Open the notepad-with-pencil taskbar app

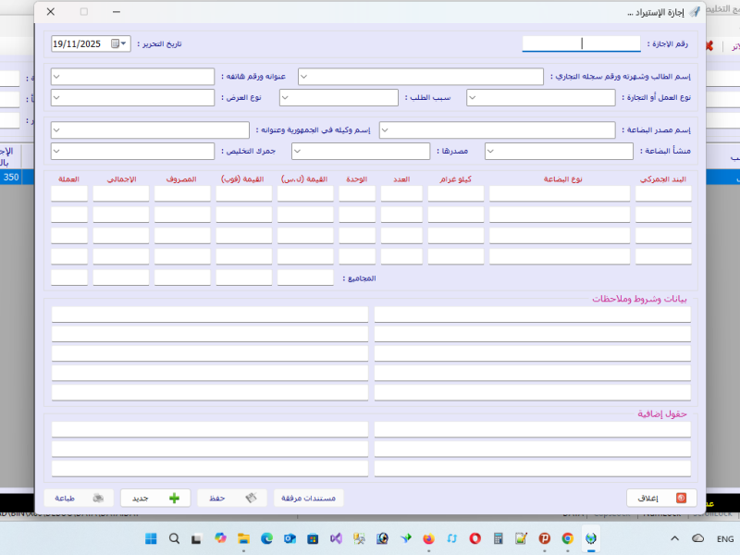[521, 538]
